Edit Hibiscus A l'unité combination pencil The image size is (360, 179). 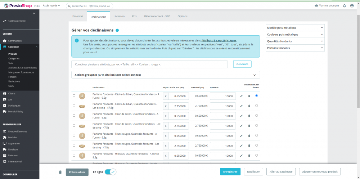tap(241, 156)
